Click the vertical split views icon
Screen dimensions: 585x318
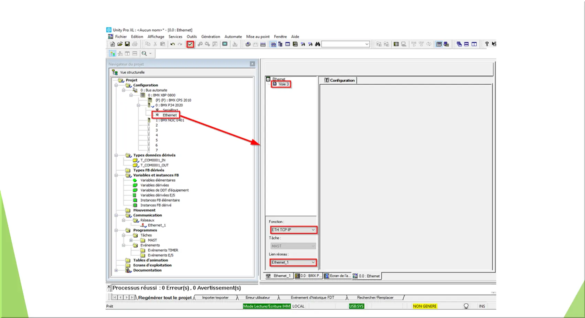(127, 54)
